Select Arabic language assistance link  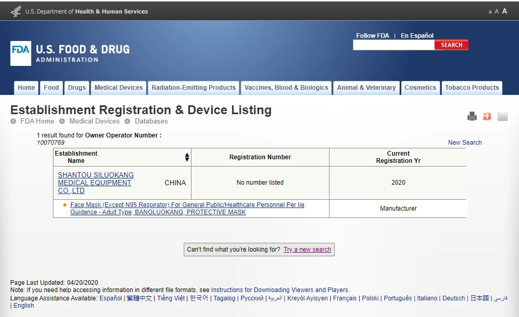pyautogui.click(x=275, y=298)
